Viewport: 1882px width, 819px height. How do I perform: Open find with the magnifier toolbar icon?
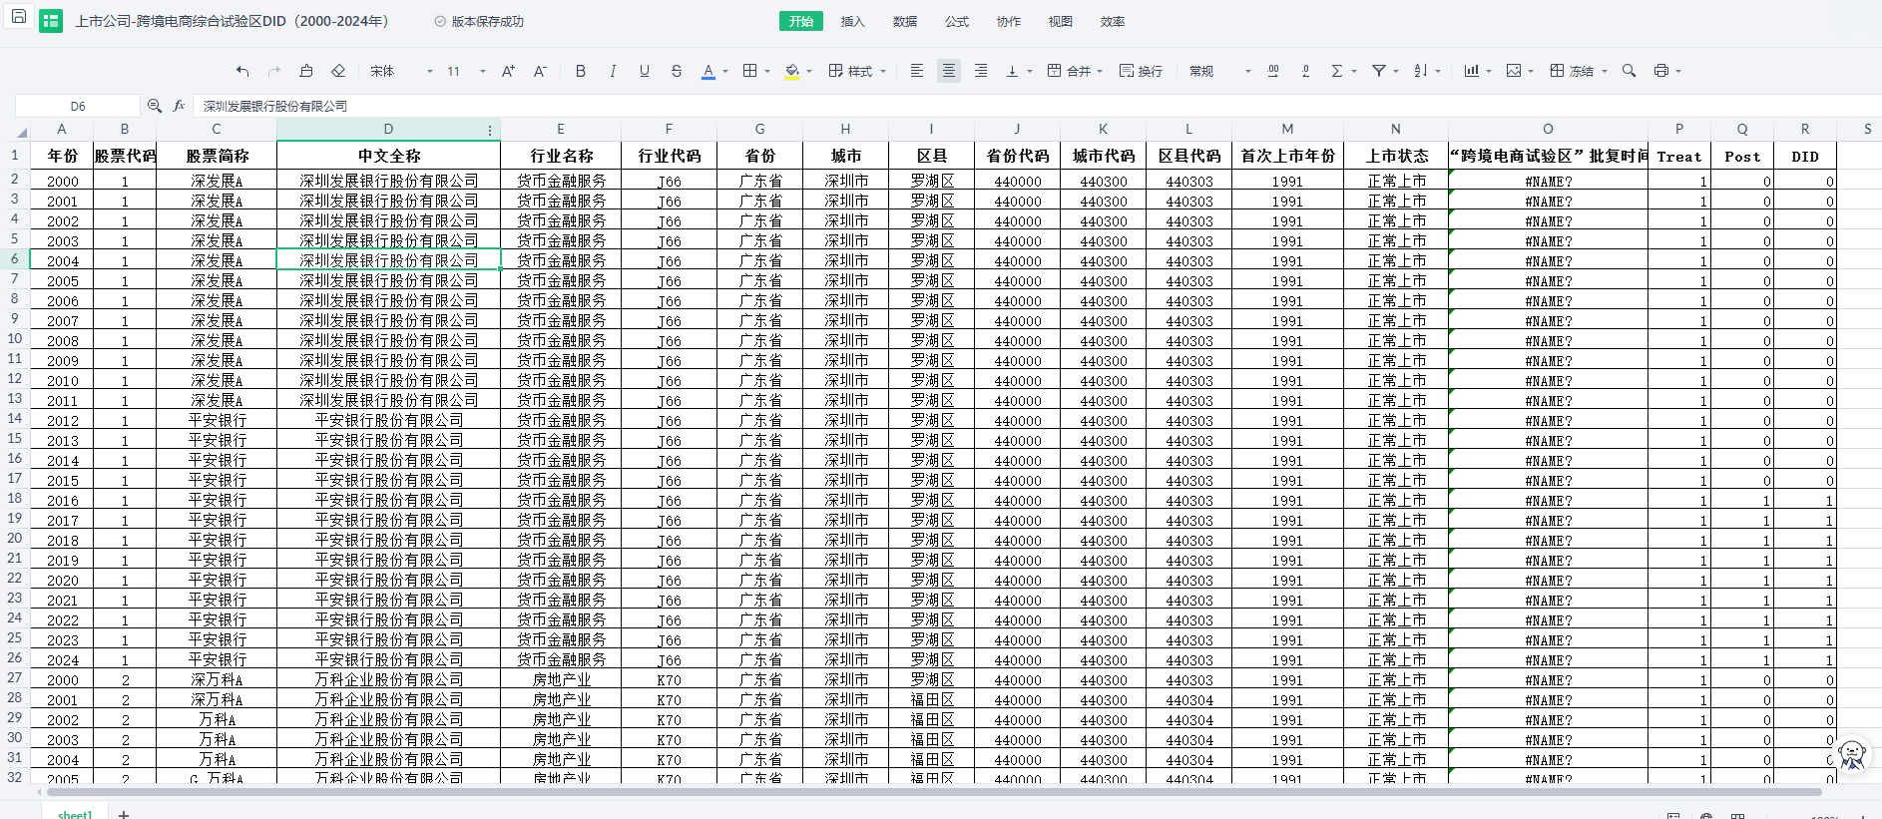pyautogui.click(x=1630, y=71)
